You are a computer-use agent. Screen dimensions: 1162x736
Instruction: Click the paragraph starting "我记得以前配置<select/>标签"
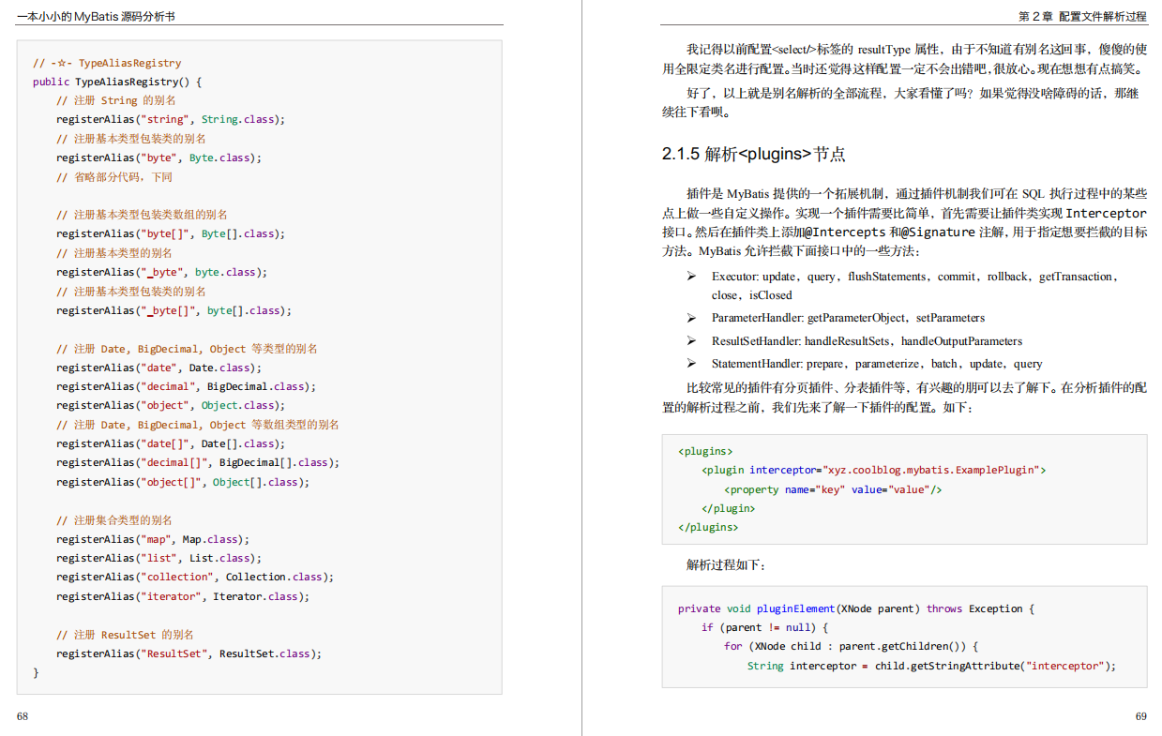pos(904,59)
